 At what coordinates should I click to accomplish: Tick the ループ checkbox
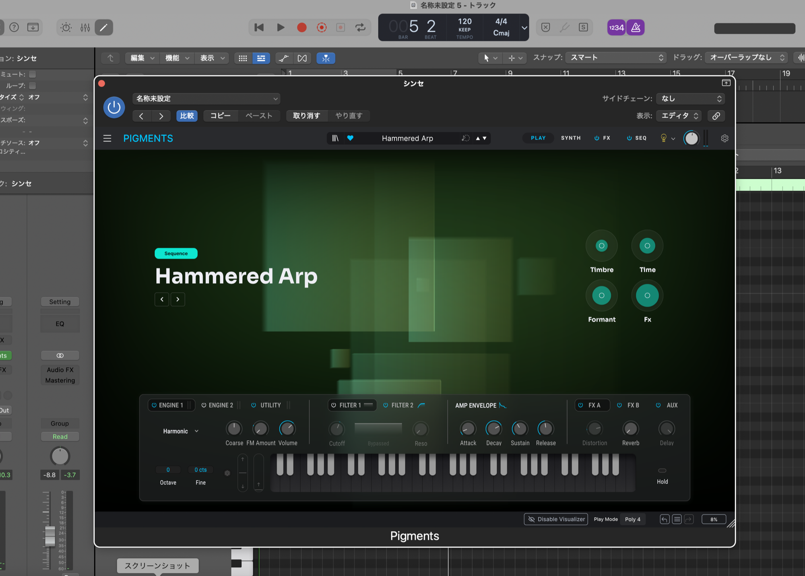(x=33, y=85)
